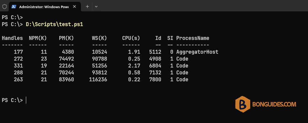308x123 pixels.
Task: Click process Id 4908
Action: pos(155,59)
